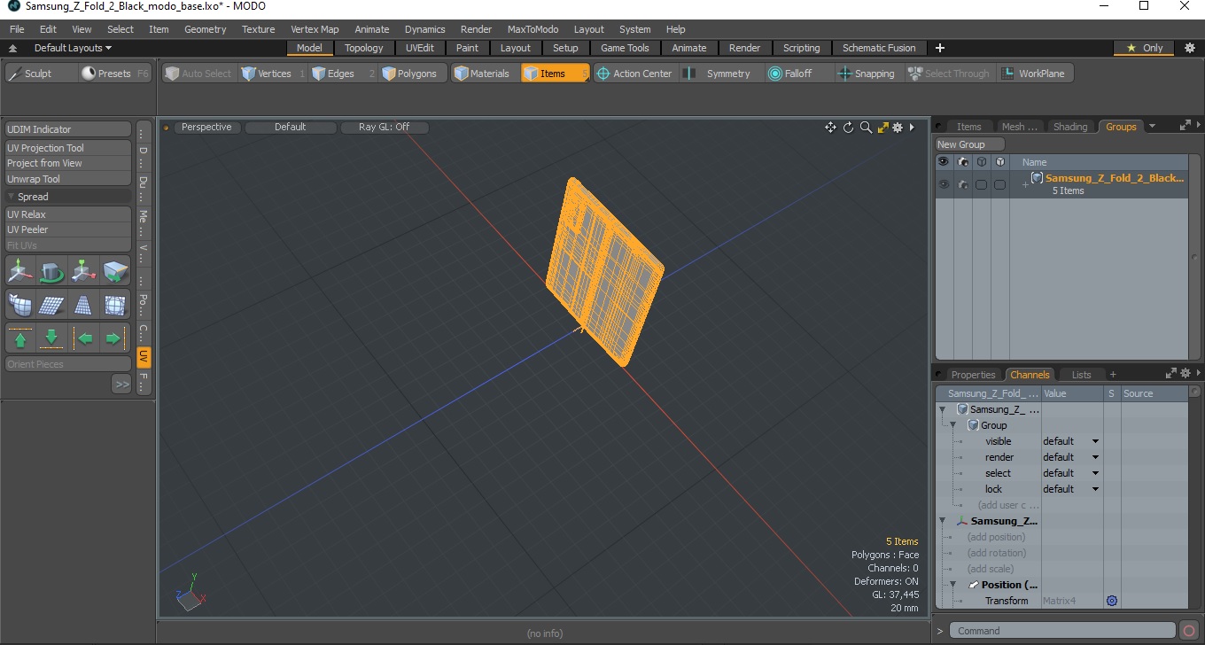Viewport: 1205px width, 645px height.
Task: Click the UV Peeler button
Action: coord(68,229)
